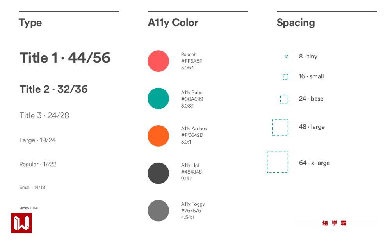Select the 48 large spacing square icon
This screenshot has width=390, height=241.
click(x=280, y=128)
